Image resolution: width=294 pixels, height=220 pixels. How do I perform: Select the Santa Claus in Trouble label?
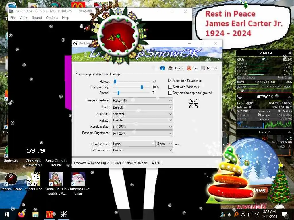pyautogui.click(x=56, y=163)
